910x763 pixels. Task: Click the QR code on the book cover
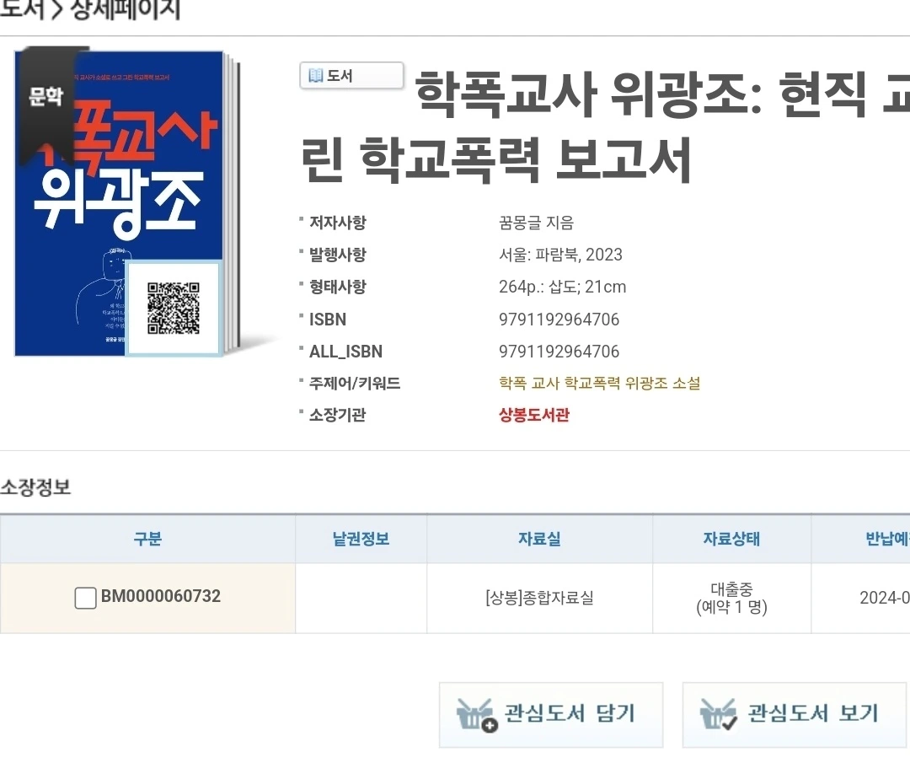[174, 308]
